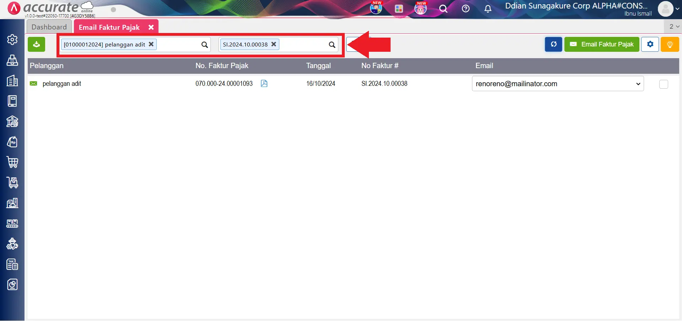
Task: Select the SI.2024.10.00038 invoice cell
Action: point(384,84)
